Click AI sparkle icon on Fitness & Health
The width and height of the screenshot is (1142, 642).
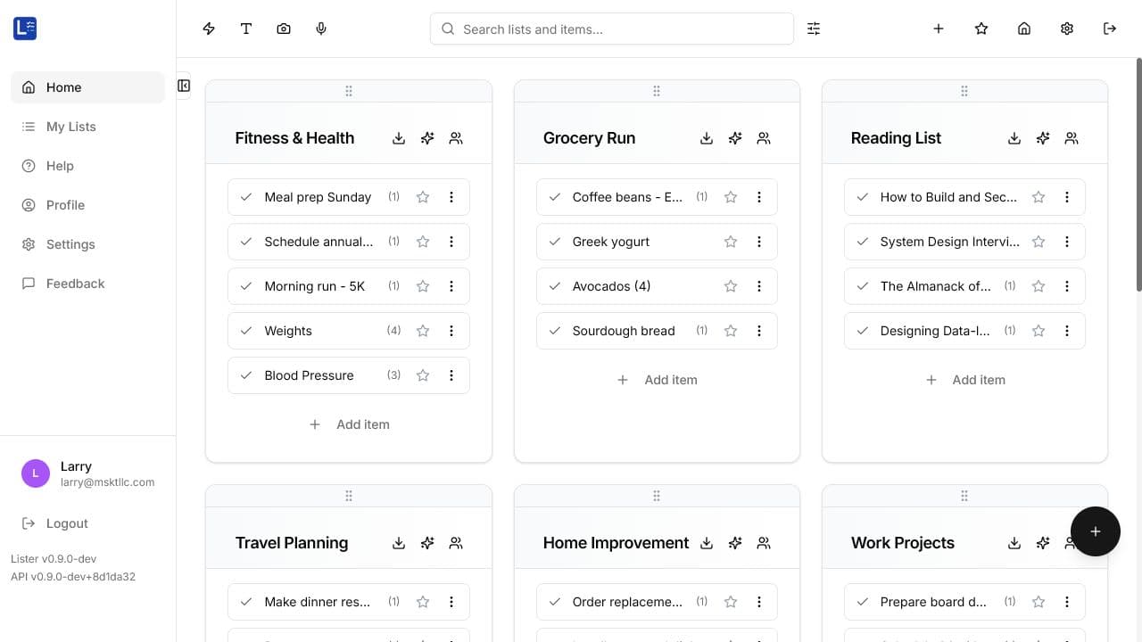pyautogui.click(x=427, y=138)
